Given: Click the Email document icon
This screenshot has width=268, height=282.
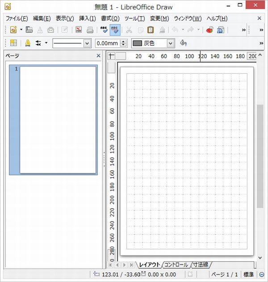Looking at the screenshot, I should coord(50,29).
